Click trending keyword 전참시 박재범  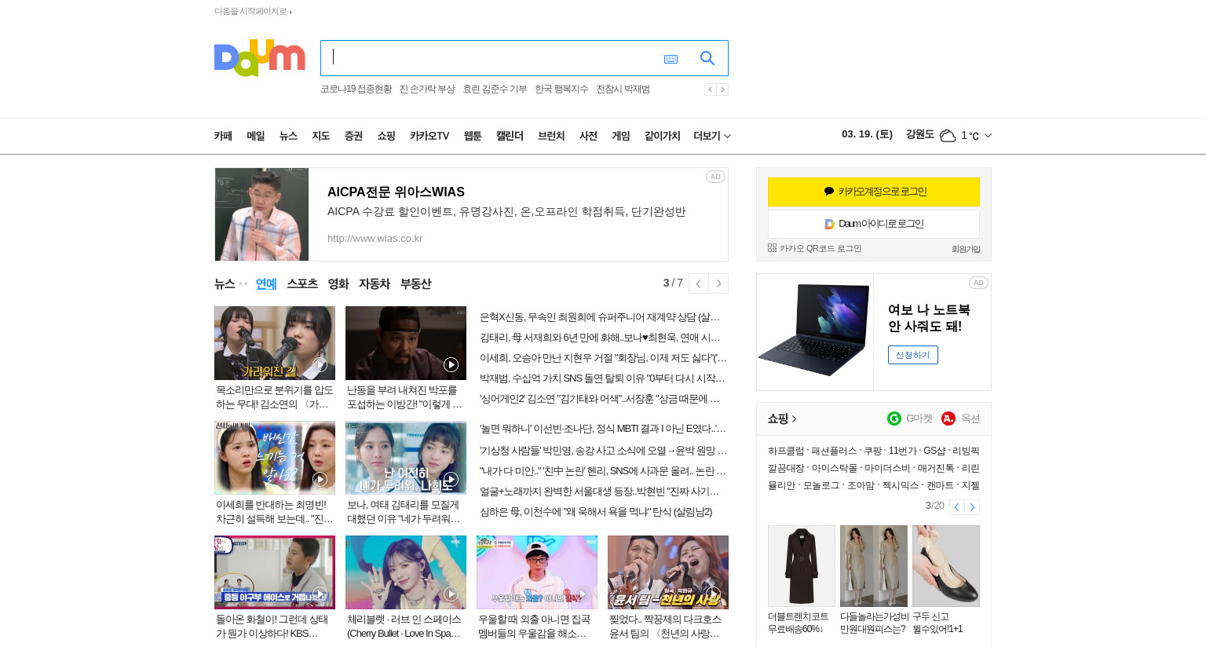623,90
